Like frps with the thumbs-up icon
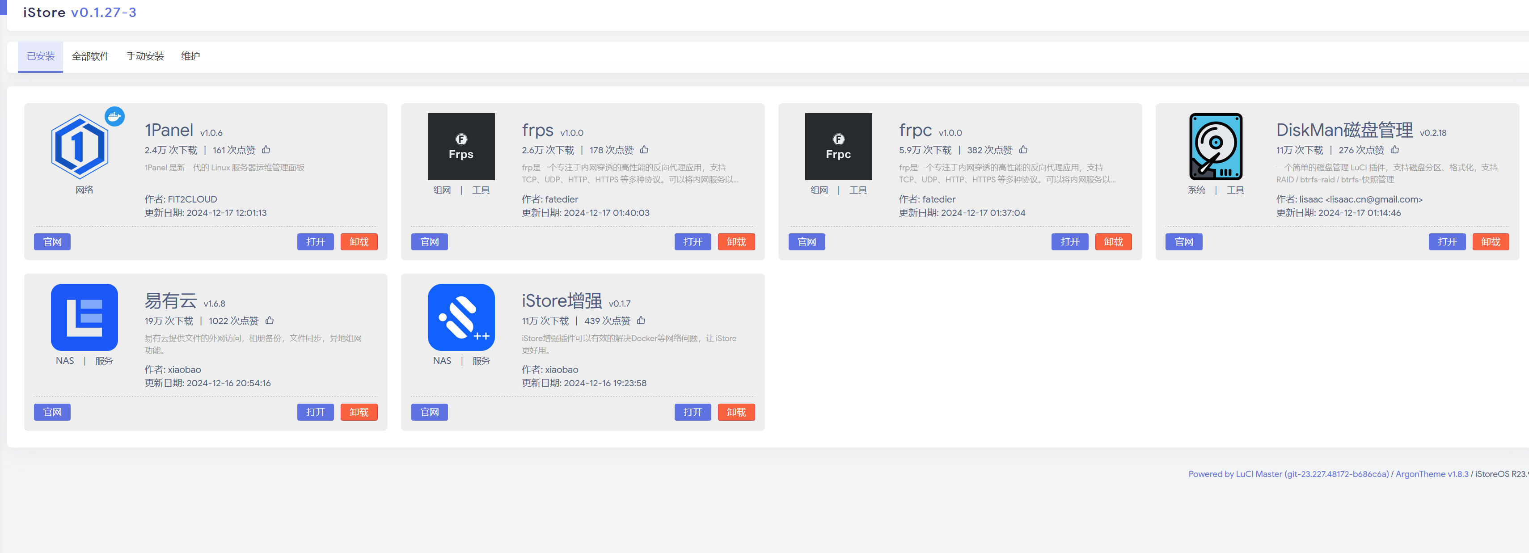Screen dimensions: 1529x553 (644, 149)
